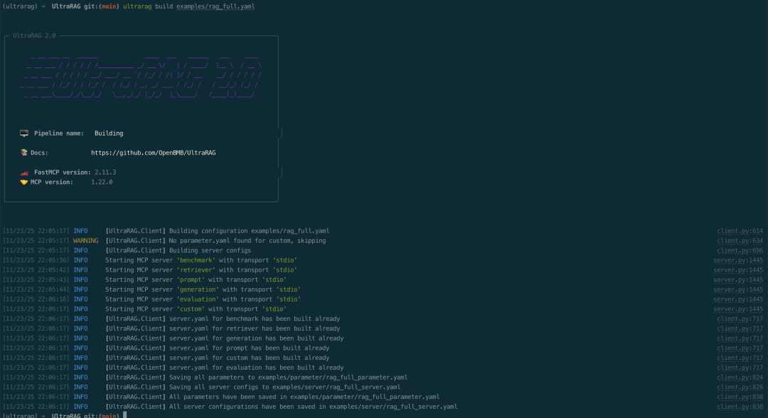Click 'server.yaml for custom has been built already'
The width and height of the screenshot is (768, 418).
[x=250, y=358]
